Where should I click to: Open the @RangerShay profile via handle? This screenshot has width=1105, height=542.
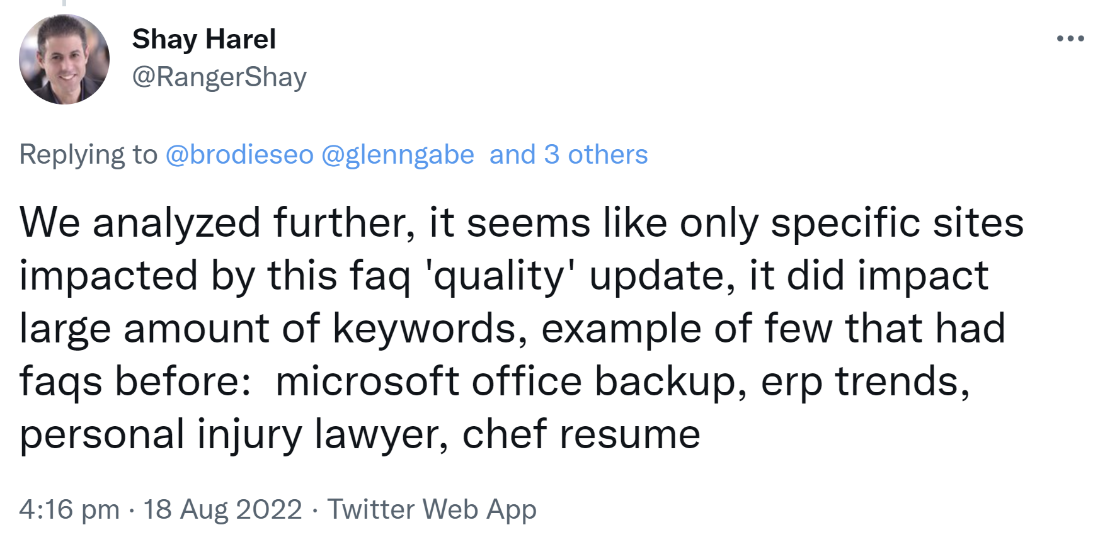point(219,76)
